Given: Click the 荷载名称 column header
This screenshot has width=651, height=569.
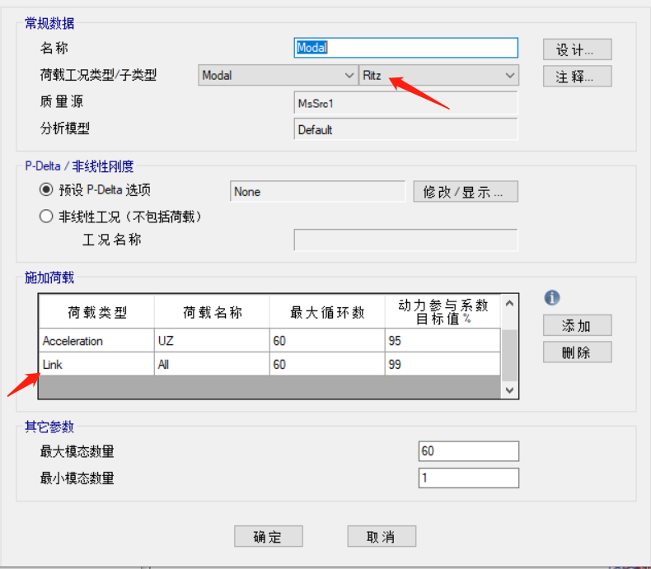Looking at the screenshot, I should [212, 312].
